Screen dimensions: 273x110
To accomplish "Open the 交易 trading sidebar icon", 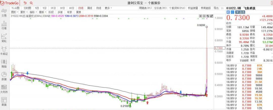I will click(x=4, y=13).
